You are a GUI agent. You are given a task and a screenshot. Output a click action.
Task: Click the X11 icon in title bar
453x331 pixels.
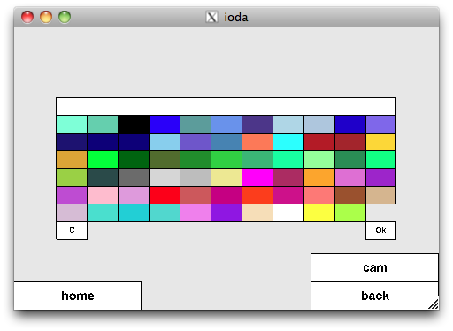[211, 17]
